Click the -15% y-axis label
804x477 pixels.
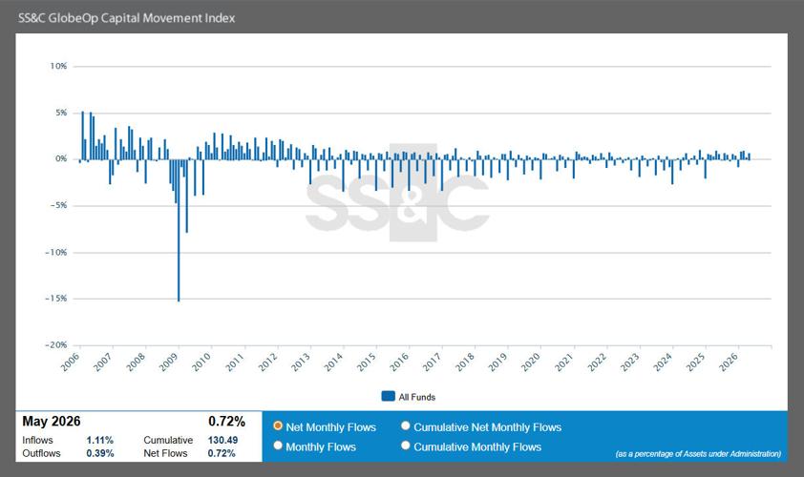tap(56, 299)
